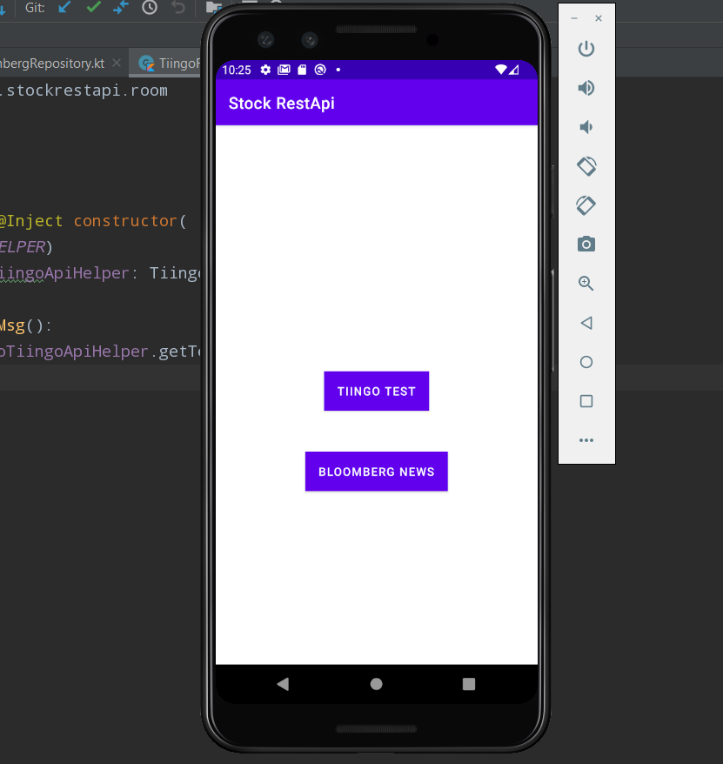Click the folder icon in the IDE toolbar
The image size is (723, 764).
213,6
